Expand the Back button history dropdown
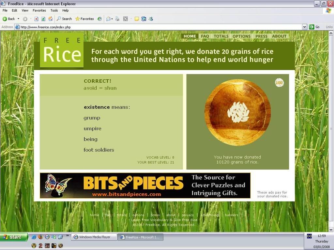 click(x=18, y=19)
